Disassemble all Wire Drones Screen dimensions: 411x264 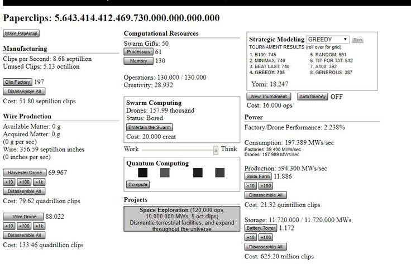click(x=24, y=235)
